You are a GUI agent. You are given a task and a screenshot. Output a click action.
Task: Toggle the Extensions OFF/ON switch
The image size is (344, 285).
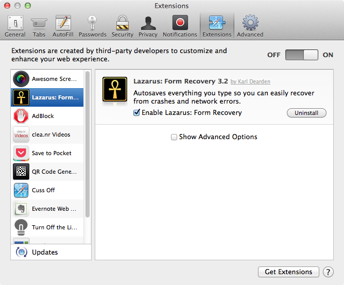(x=302, y=55)
